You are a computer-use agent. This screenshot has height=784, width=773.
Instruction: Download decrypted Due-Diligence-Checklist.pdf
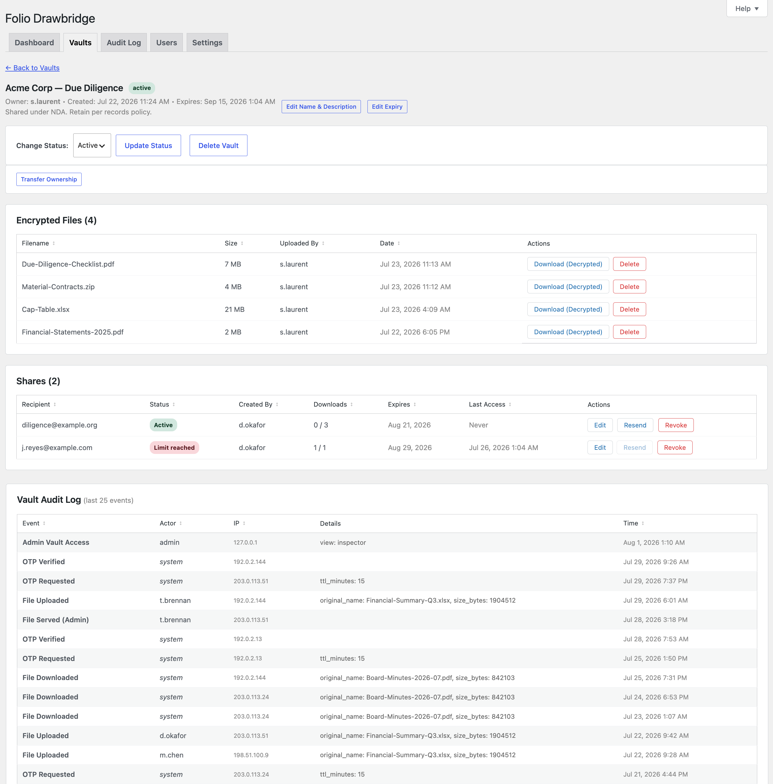tap(568, 264)
